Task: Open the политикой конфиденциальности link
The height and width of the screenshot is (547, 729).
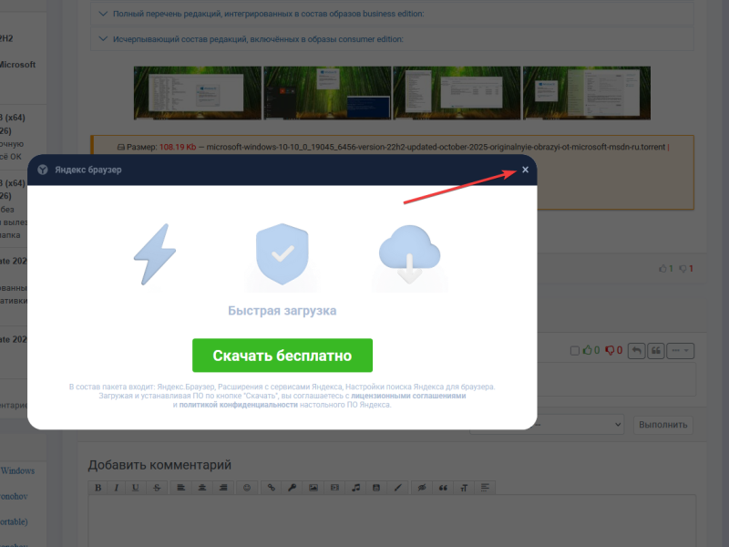Action: (x=238, y=405)
